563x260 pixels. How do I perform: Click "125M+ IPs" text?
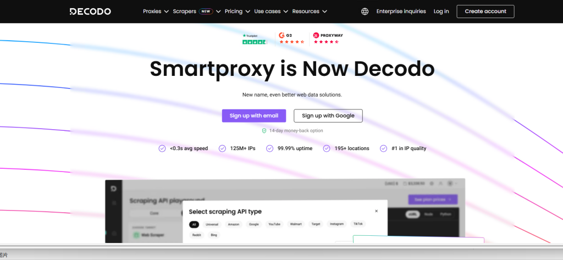tap(242, 148)
